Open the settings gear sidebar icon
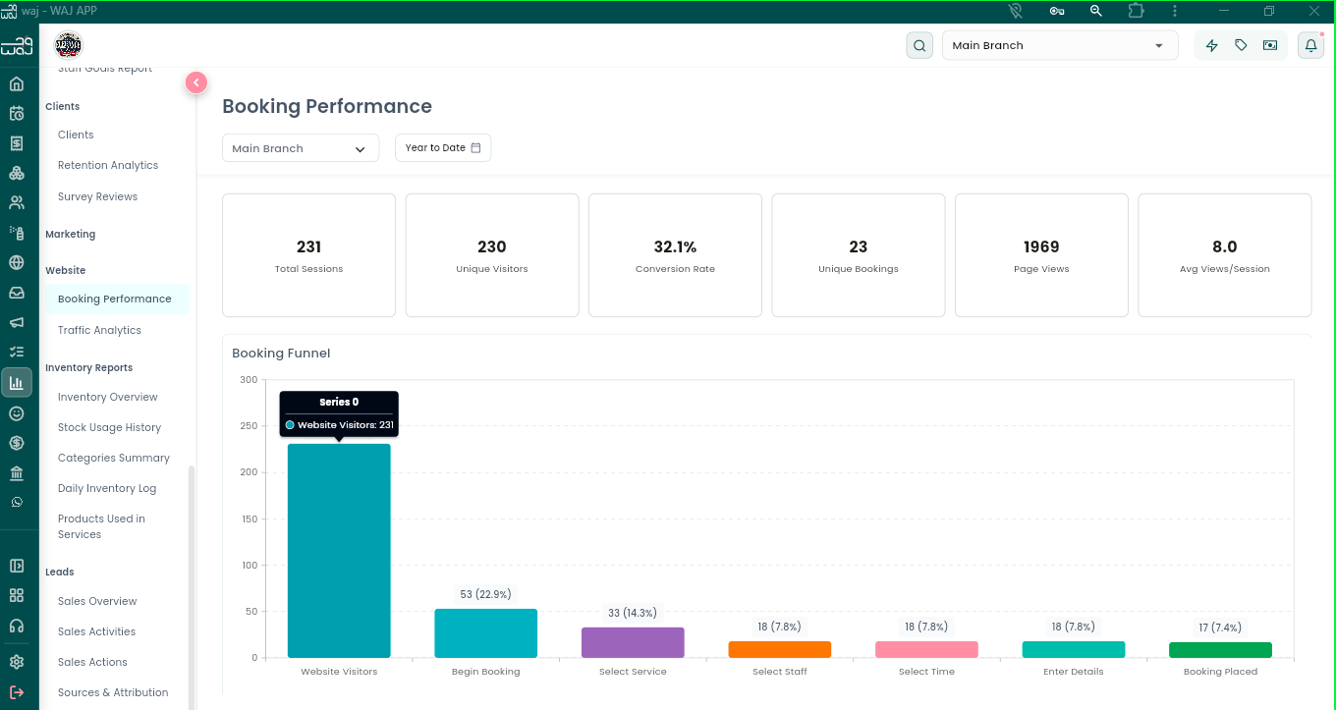This screenshot has height=710, width=1336. click(x=16, y=662)
